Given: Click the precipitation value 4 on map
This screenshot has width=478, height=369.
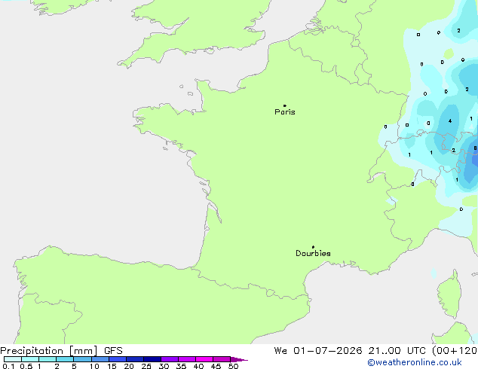Looking at the screenshot, I should tap(450, 121).
